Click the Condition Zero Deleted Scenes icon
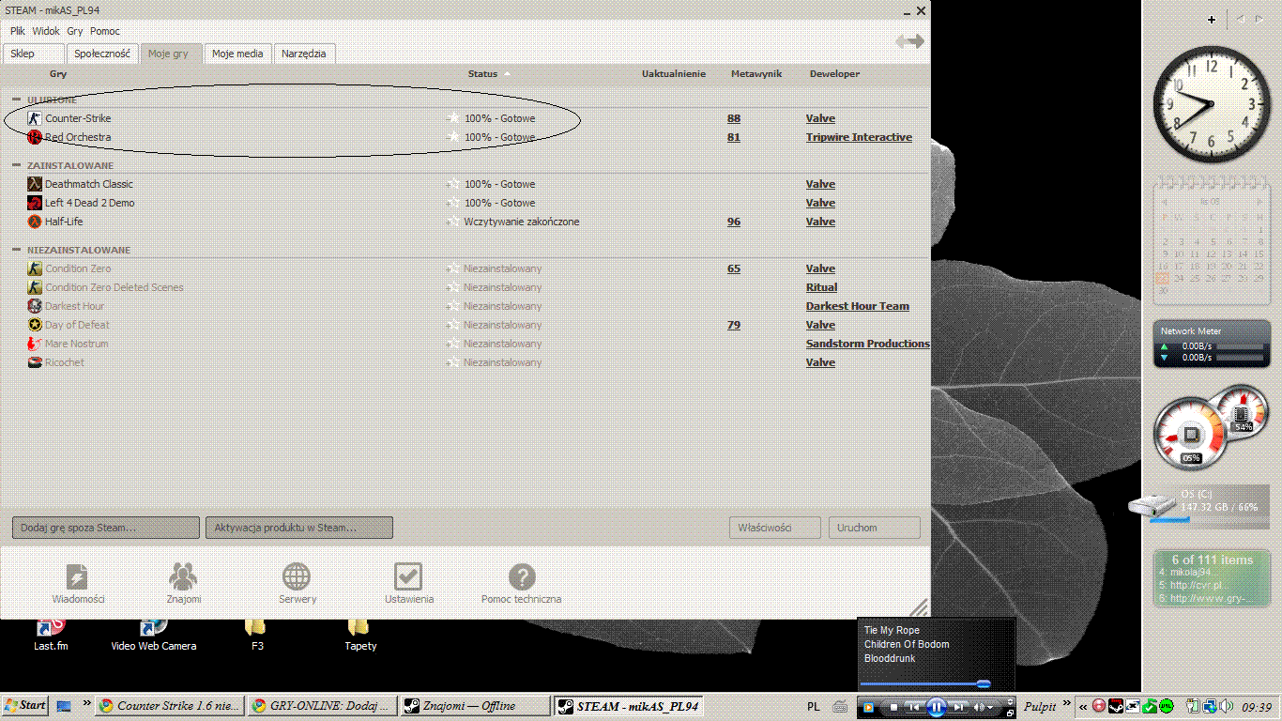 point(35,287)
